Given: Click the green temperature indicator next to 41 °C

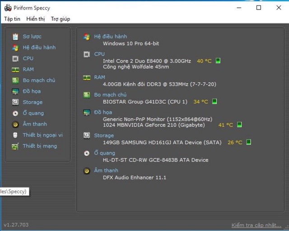Looking at the screenshot, I should pos(239,124).
